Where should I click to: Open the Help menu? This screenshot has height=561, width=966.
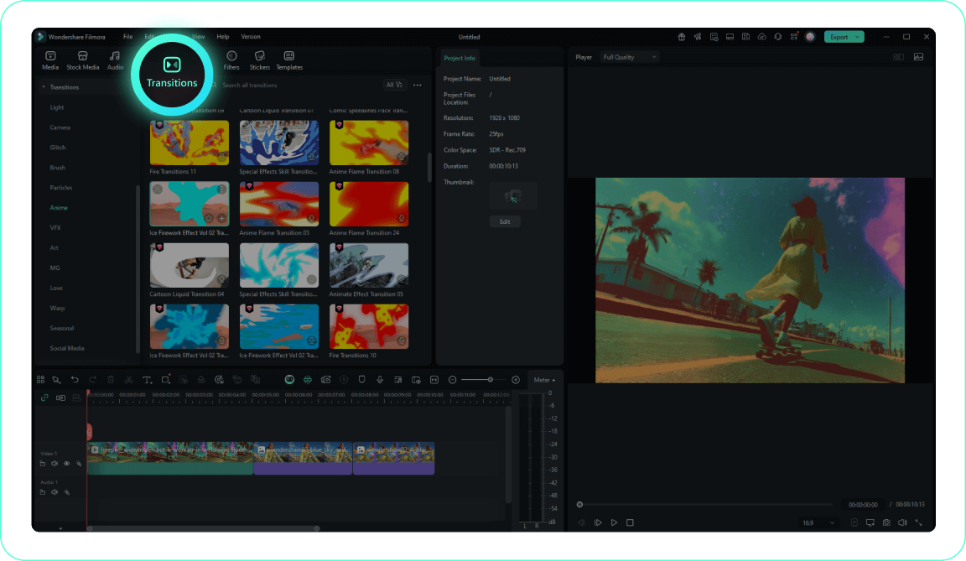coord(223,37)
